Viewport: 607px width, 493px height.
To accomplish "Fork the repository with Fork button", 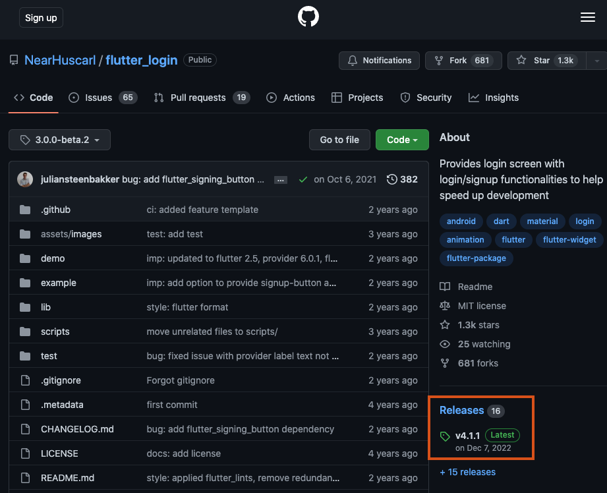I will (463, 61).
